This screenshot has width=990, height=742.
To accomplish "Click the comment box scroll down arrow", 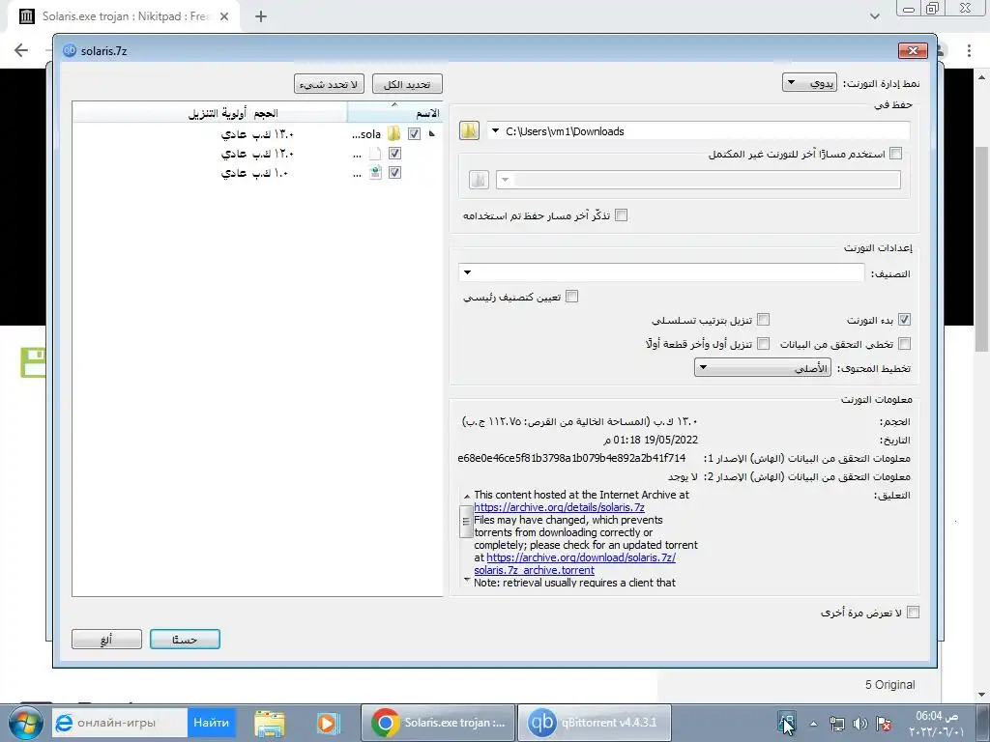I will (467, 580).
